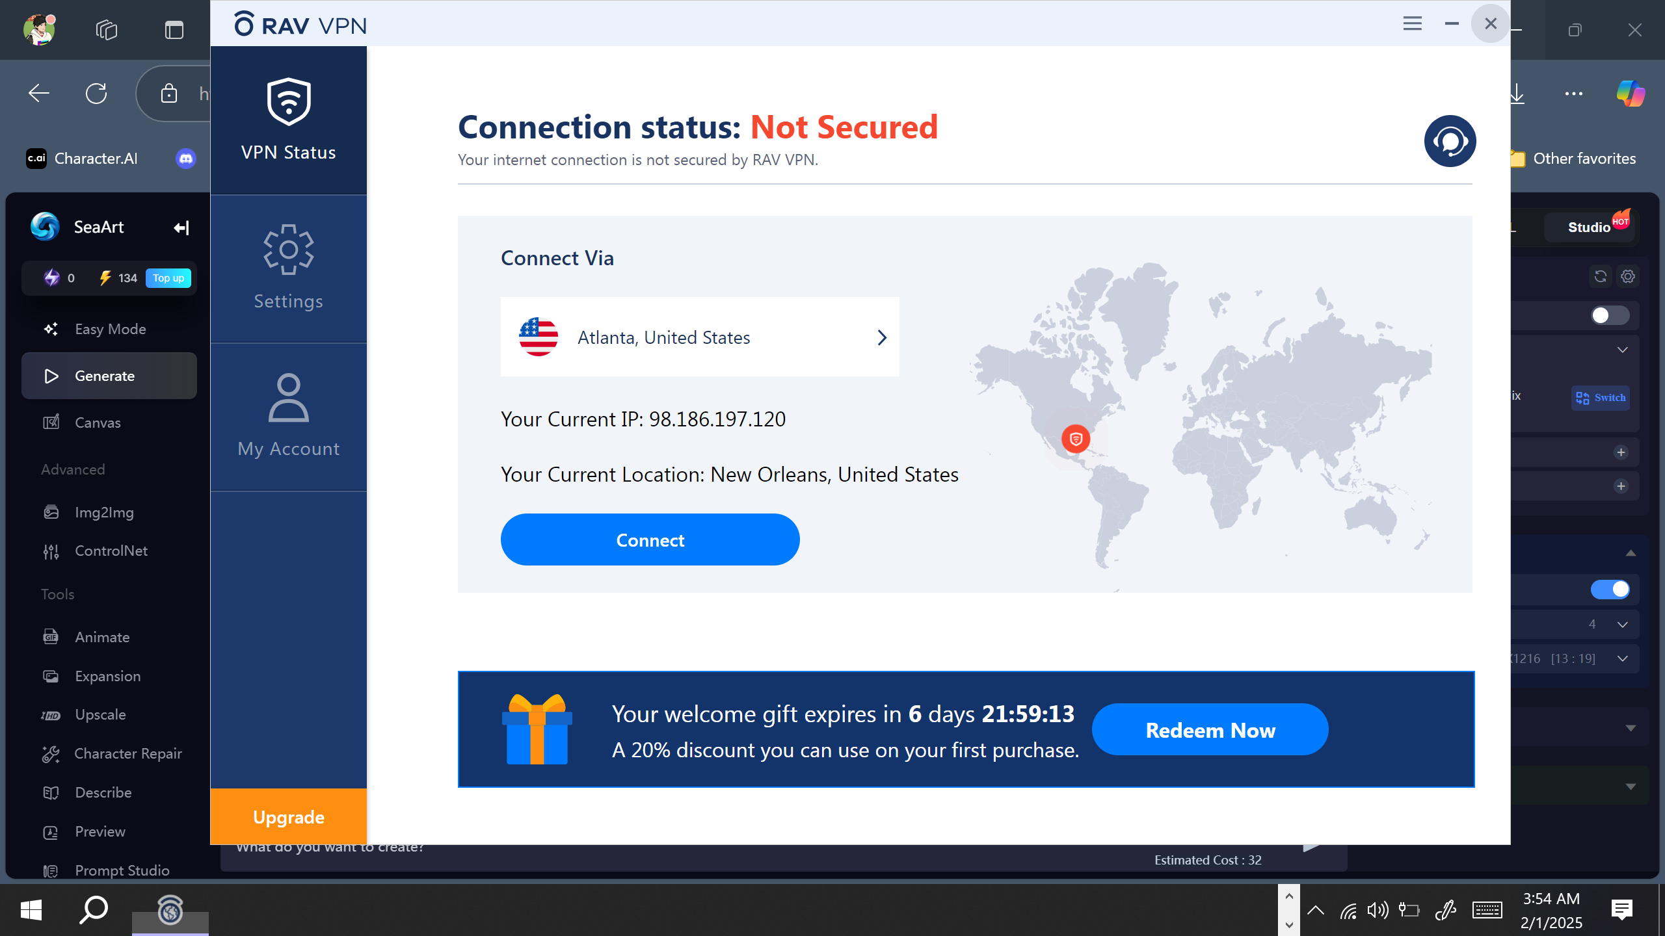Select Easy Mode in SeaArt sidebar
The height and width of the screenshot is (936, 1665).
point(109,329)
